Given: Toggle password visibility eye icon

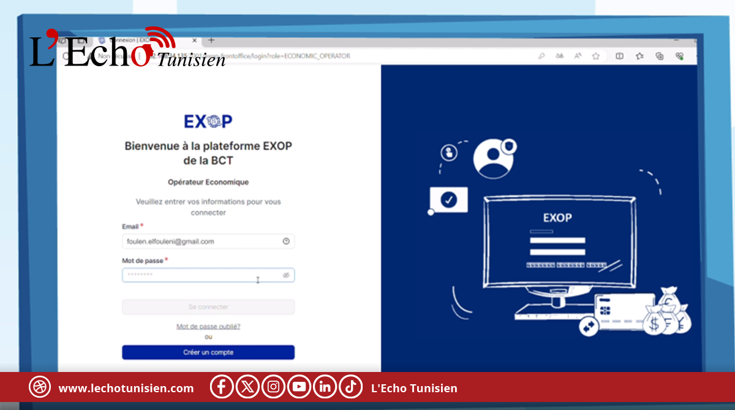Looking at the screenshot, I should [x=286, y=276].
